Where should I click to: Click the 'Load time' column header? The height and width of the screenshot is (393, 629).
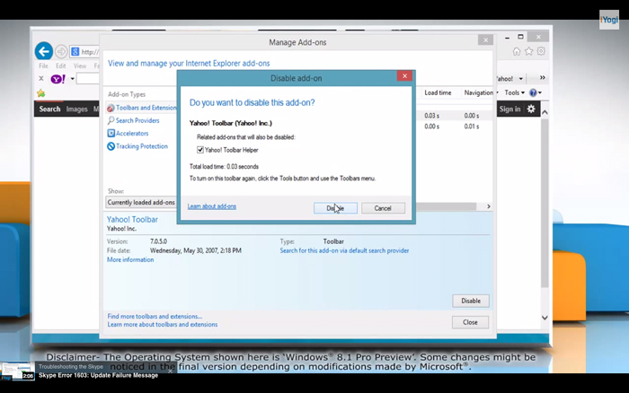click(x=438, y=93)
